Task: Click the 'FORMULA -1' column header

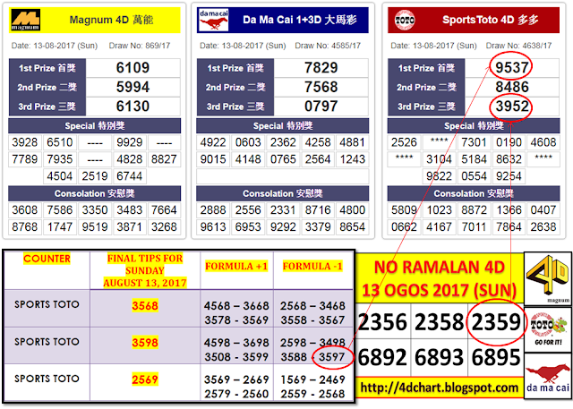Action: 312,266
